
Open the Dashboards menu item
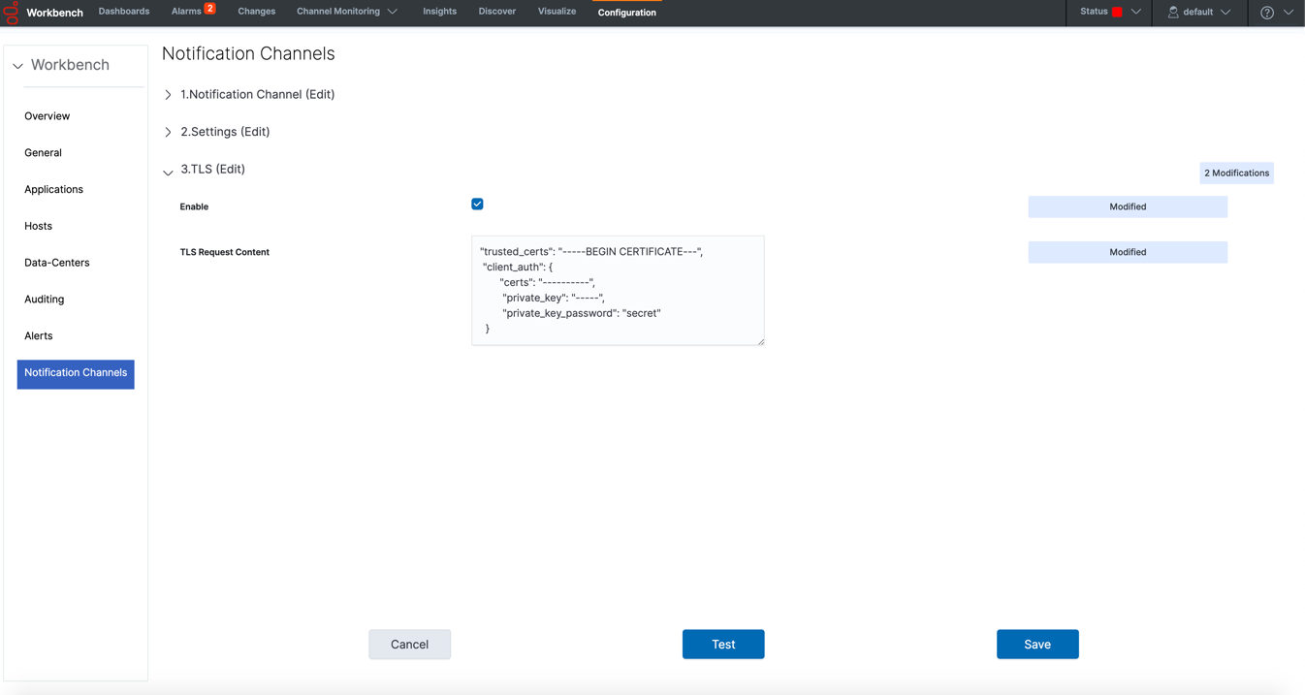coord(124,12)
